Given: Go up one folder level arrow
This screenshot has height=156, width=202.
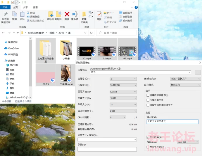Looking at the screenshot, I should [18, 33].
